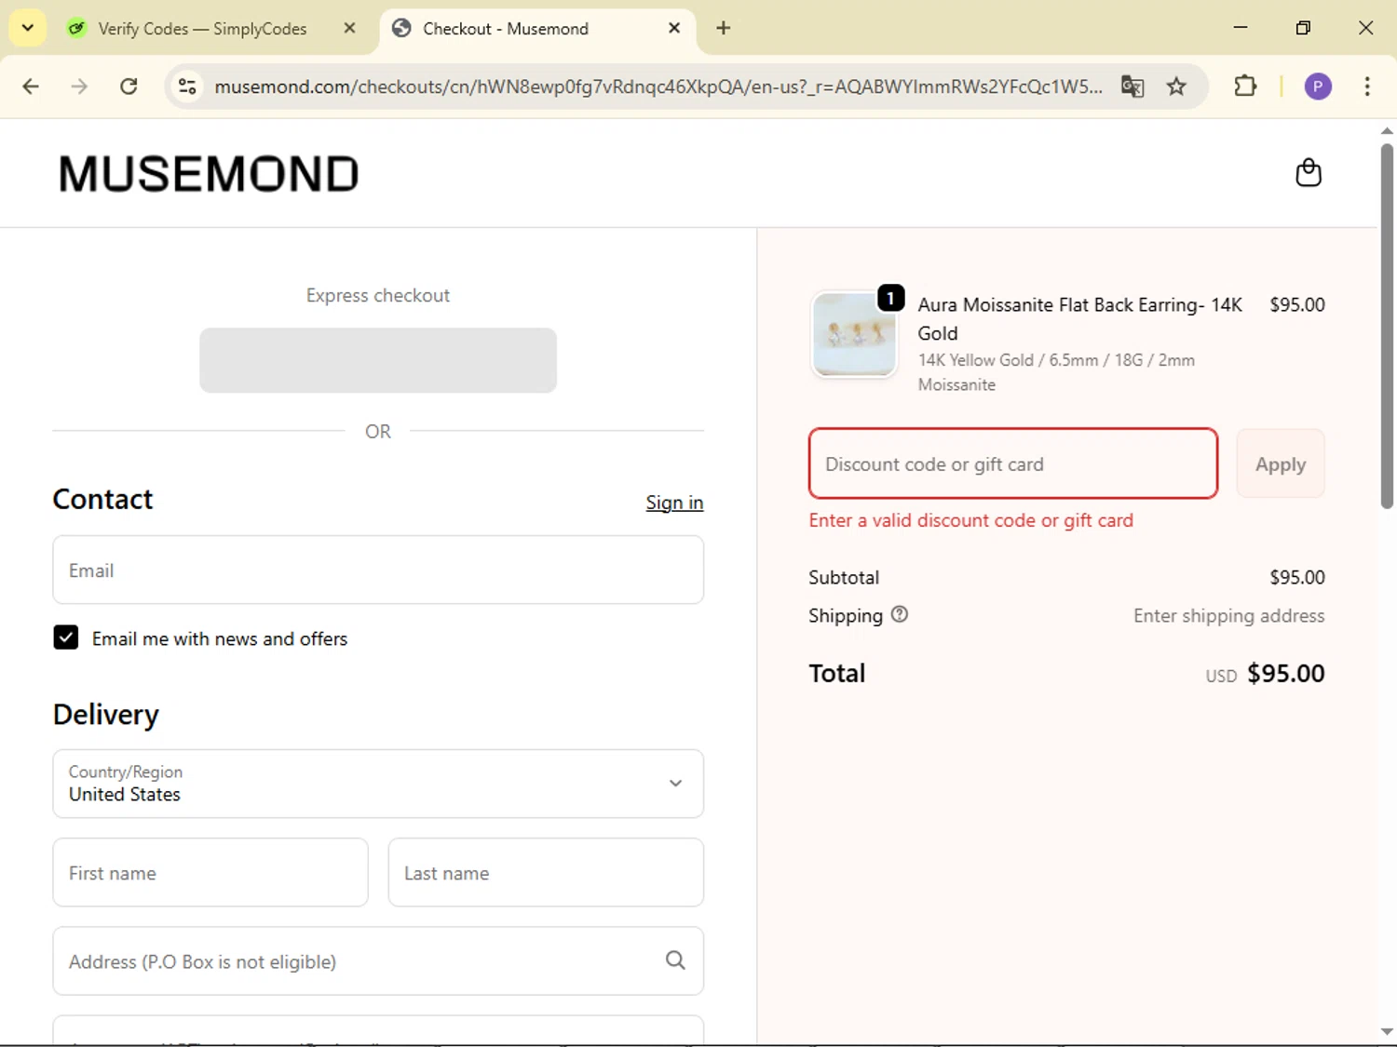Click the Subtotal label
This screenshot has width=1397, height=1047.
[844, 577]
